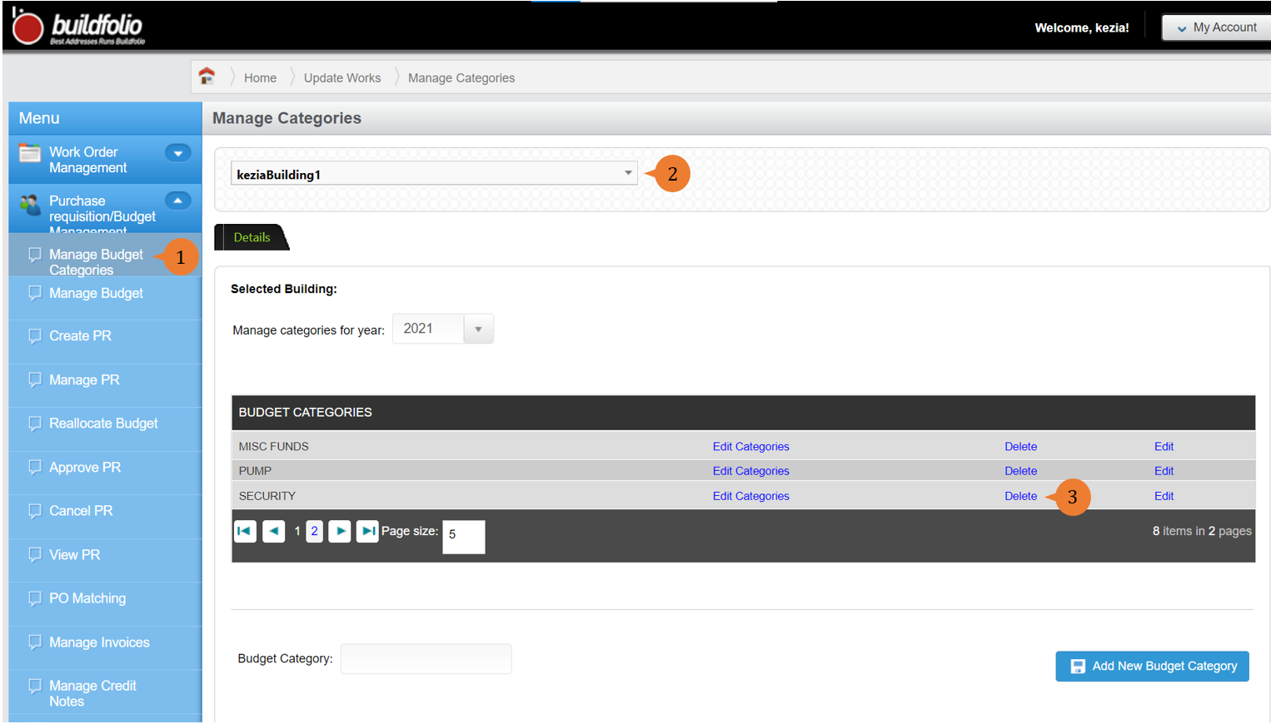Click bookmark icon beside Cancel PR

click(x=34, y=511)
